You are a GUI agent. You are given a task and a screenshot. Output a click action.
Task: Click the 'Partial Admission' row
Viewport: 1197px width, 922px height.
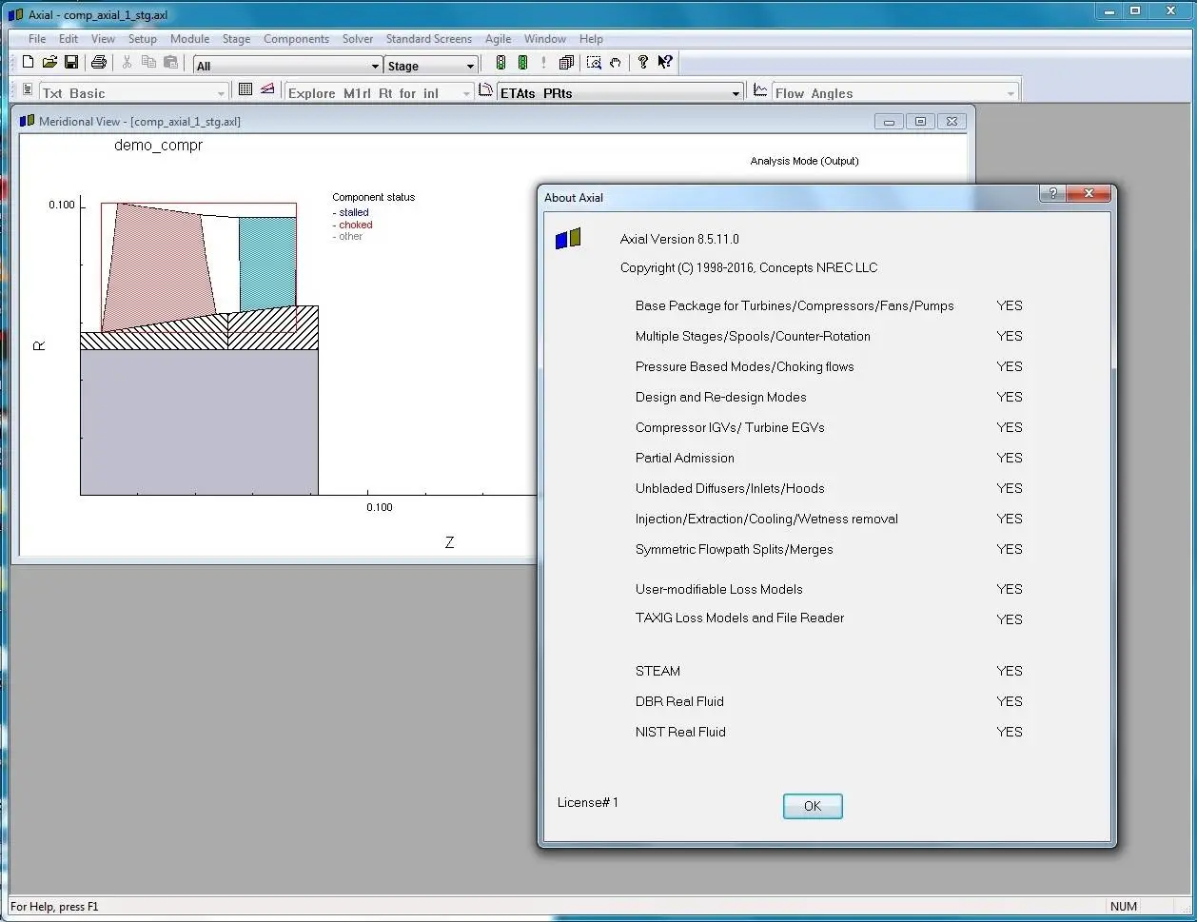829,458
